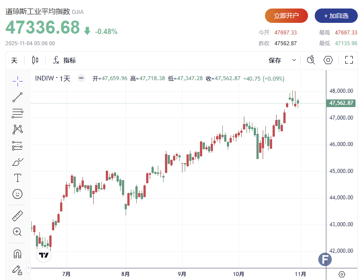
Task: Open the quick search lightning icon
Action: tap(311, 60)
